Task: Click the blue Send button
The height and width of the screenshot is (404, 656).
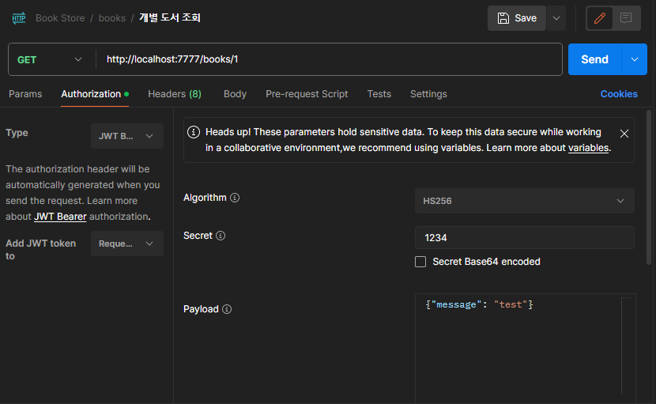Action: (594, 59)
